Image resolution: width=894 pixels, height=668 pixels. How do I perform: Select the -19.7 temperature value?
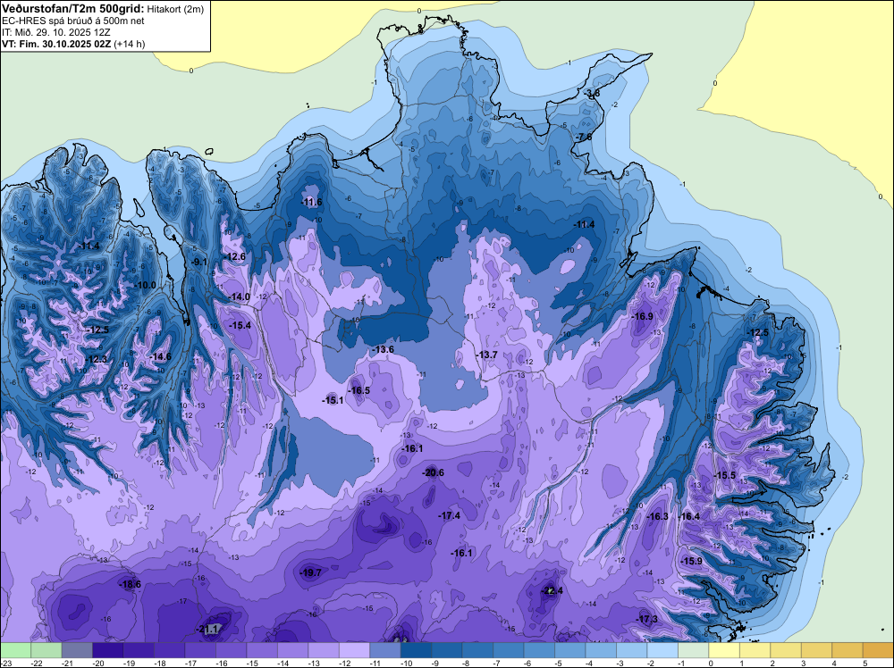tap(311, 572)
